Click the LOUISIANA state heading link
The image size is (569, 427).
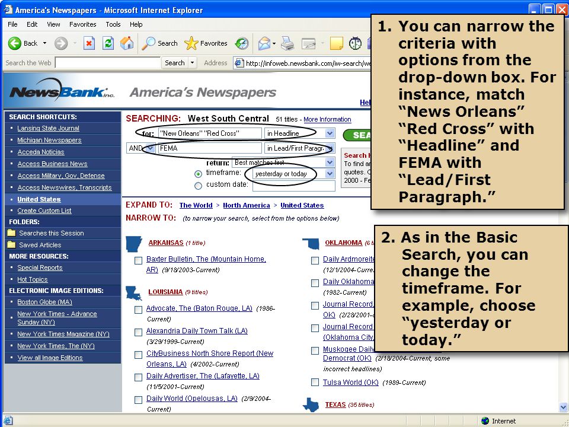click(165, 292)
